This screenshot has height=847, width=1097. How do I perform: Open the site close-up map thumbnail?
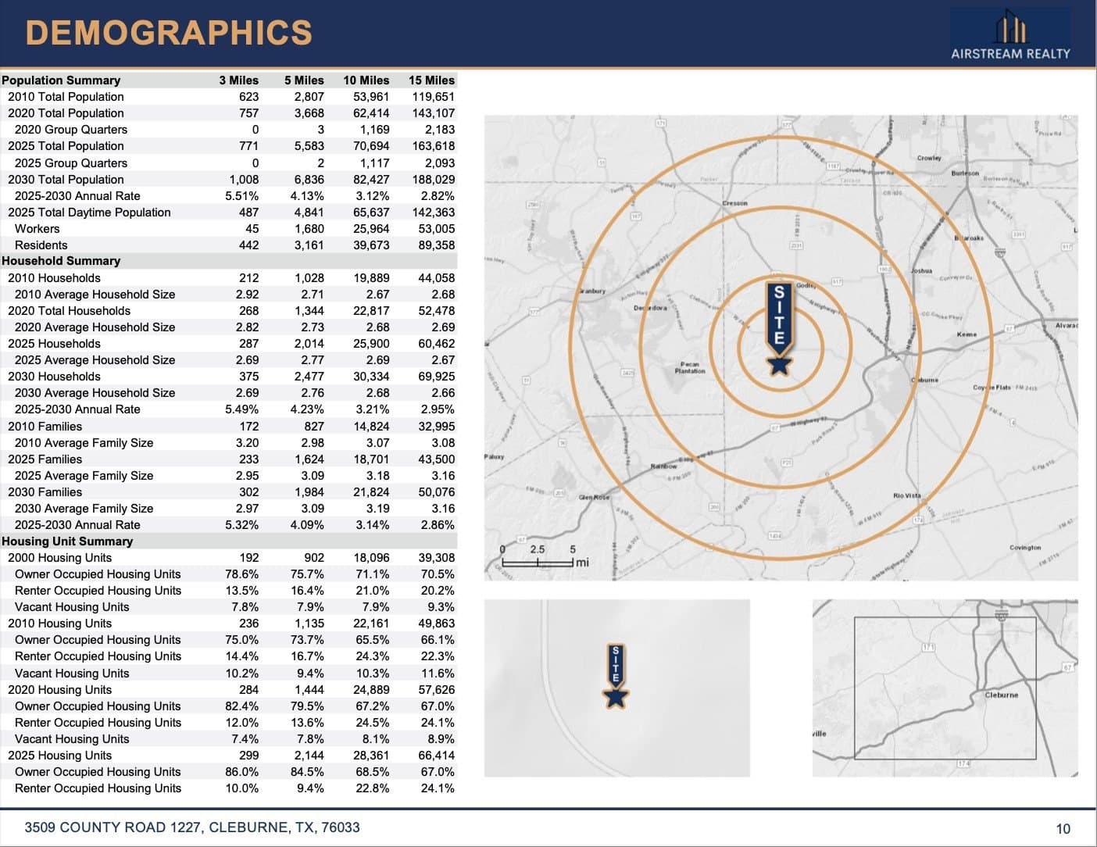[617, 688]
